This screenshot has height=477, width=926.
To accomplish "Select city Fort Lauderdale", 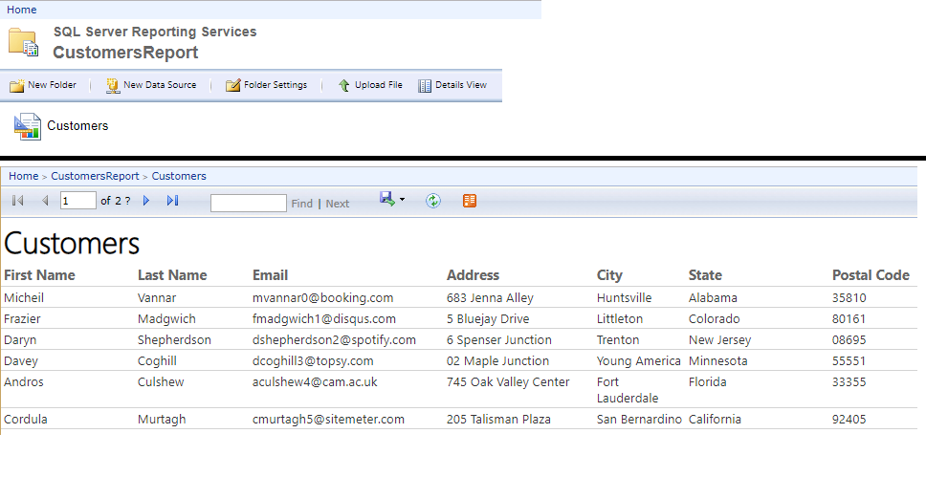I will (x=628, y=390).
